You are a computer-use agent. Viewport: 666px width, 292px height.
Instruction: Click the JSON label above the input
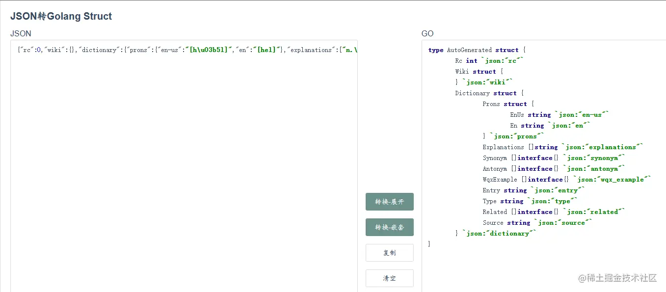coord(21,33)
